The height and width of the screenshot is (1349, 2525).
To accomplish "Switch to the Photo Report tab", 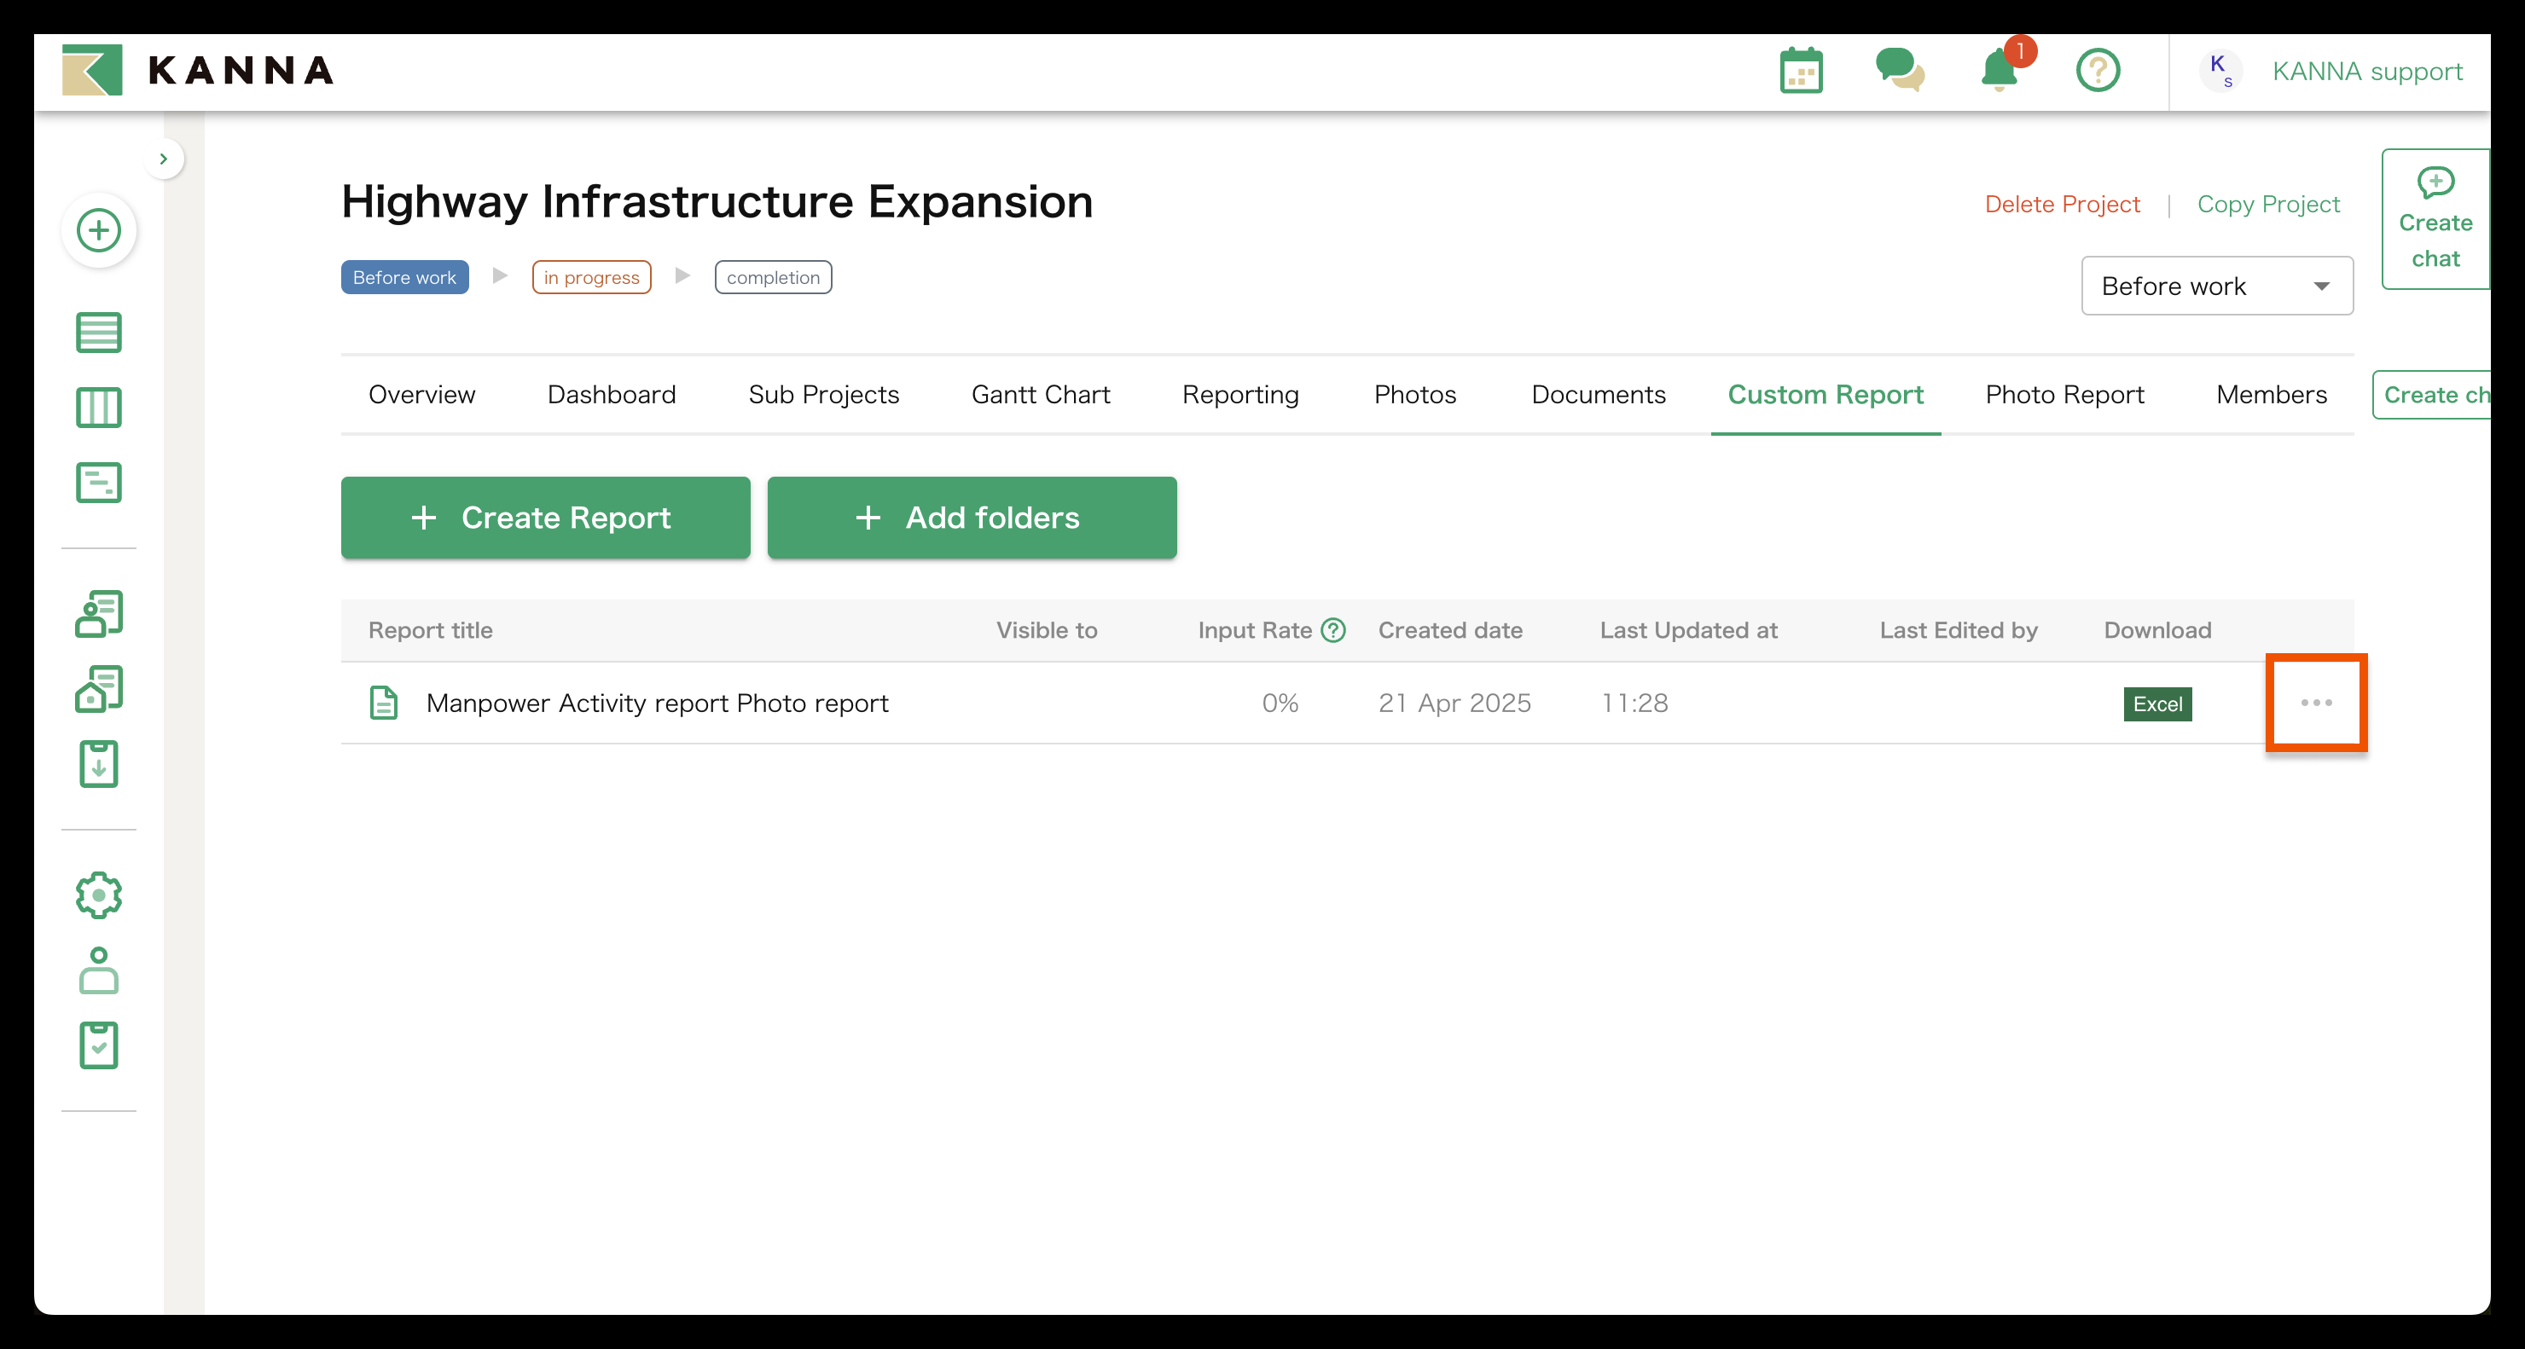I will pyautogui.click(x=2064, y=395).
